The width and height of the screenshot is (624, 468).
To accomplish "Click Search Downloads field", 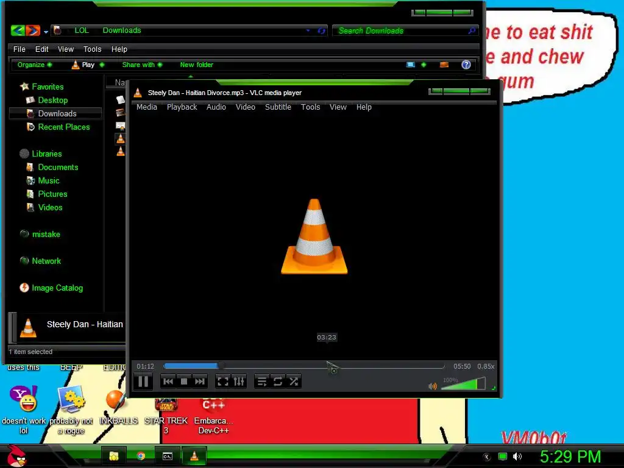I will [x=405, y=30].
